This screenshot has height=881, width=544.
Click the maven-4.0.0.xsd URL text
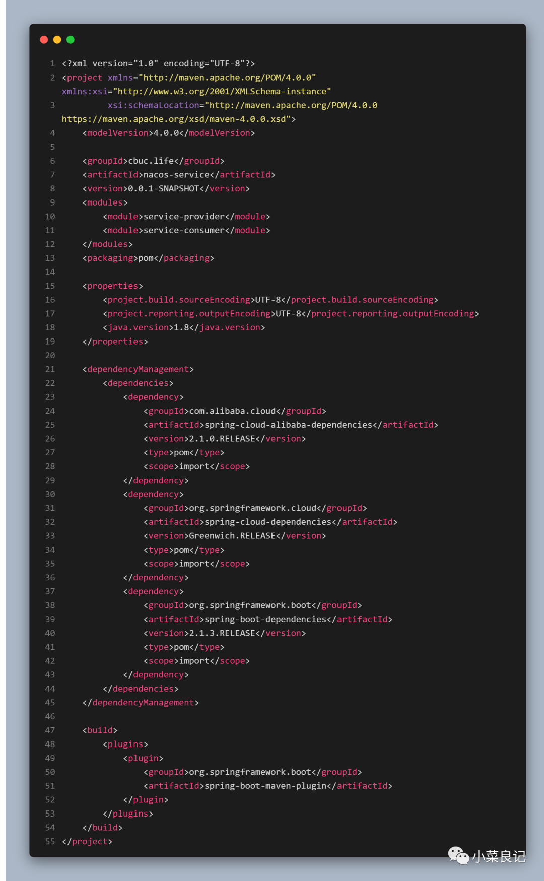tap(176, 119)
